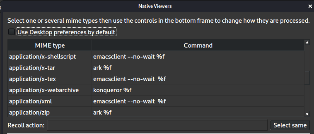Click emacsclient command for application/xml
This screenshot has width=314, height=134.
(x=129, y=101)
